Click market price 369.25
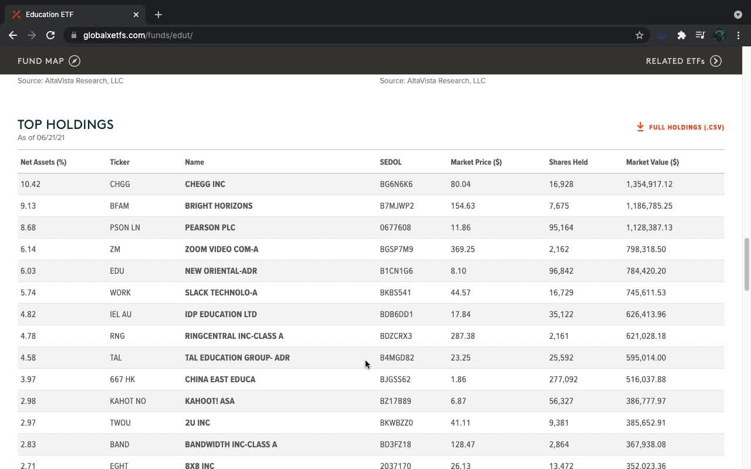The width and height of the screenshot is (751, 469). [463, 249]
